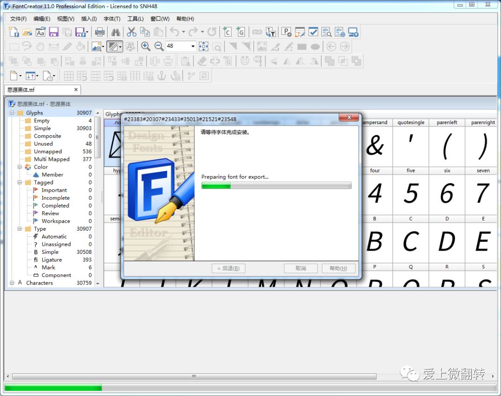
Task: Collapse the Tagged tree node
Action: point(19,182)
